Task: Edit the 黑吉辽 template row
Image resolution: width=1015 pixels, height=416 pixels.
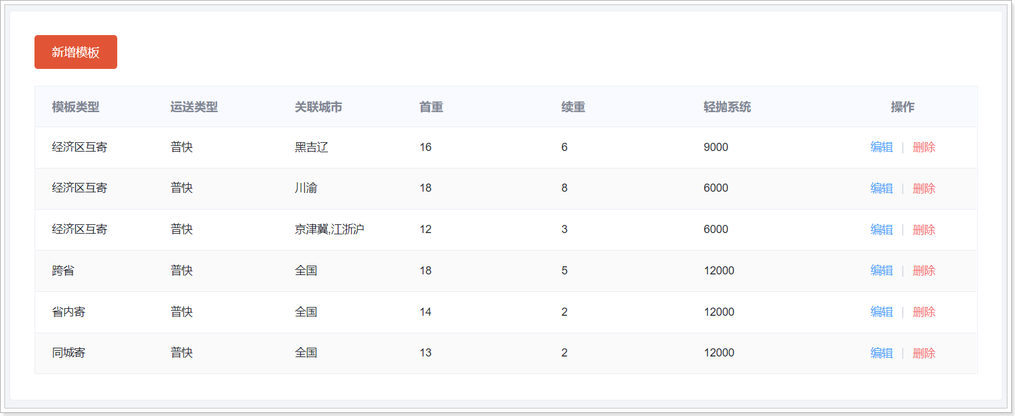Action: 881,147
